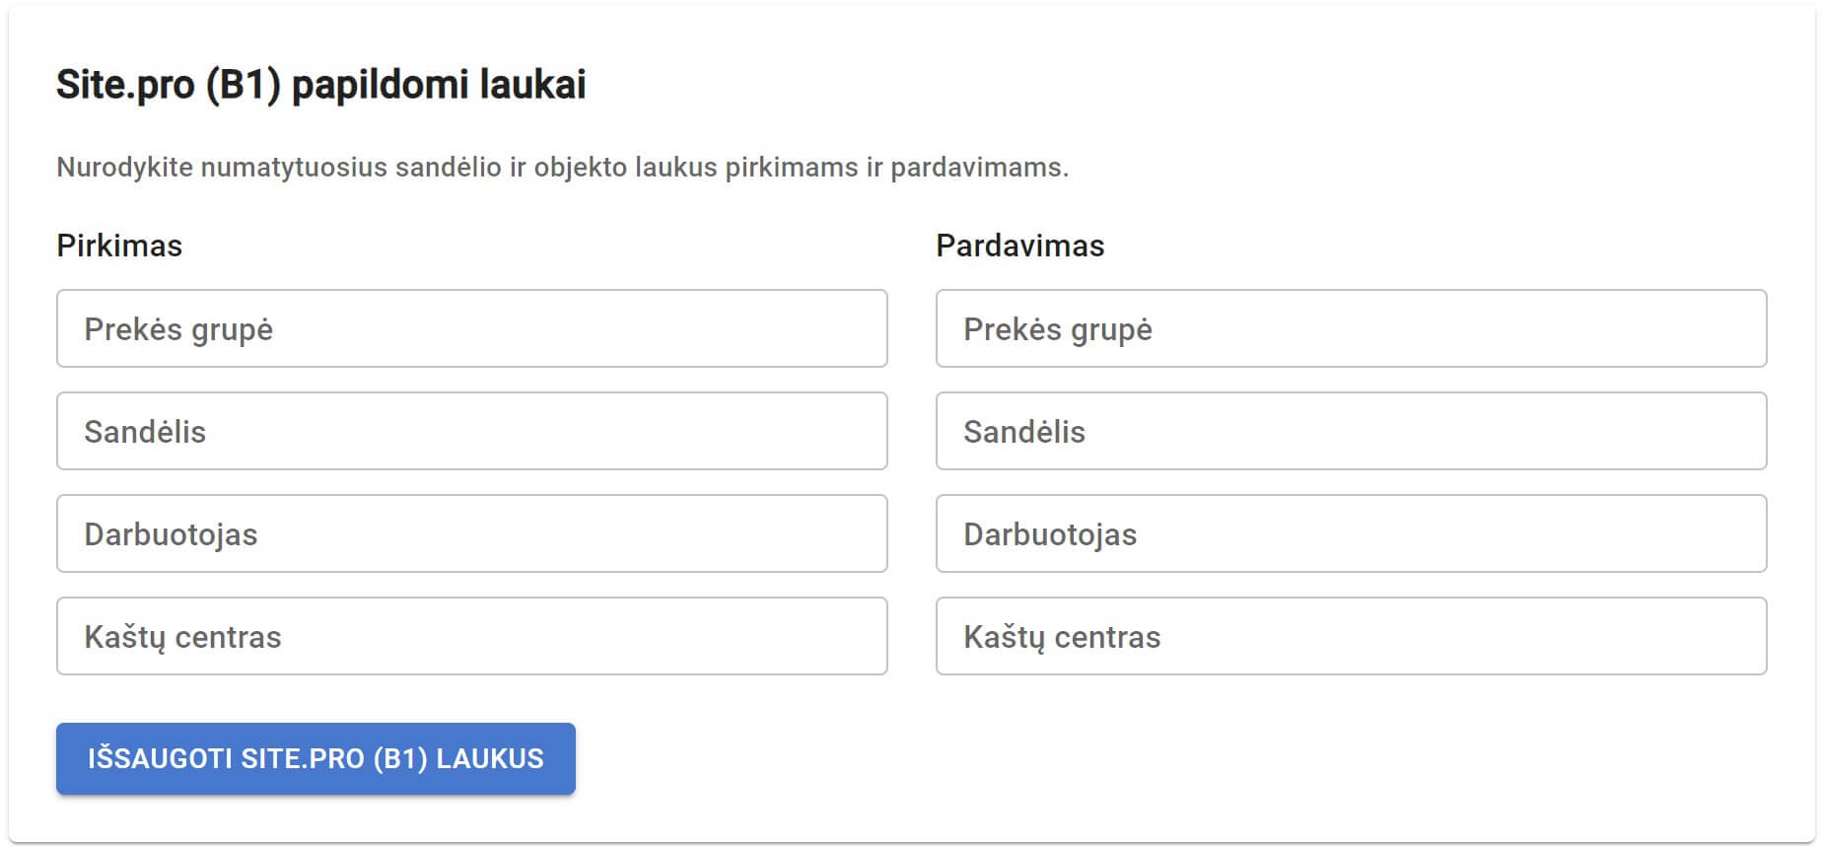Open the Prekės grupė dropdown under Pirkimas
The image size is (1823, 847).
point(471,329)
